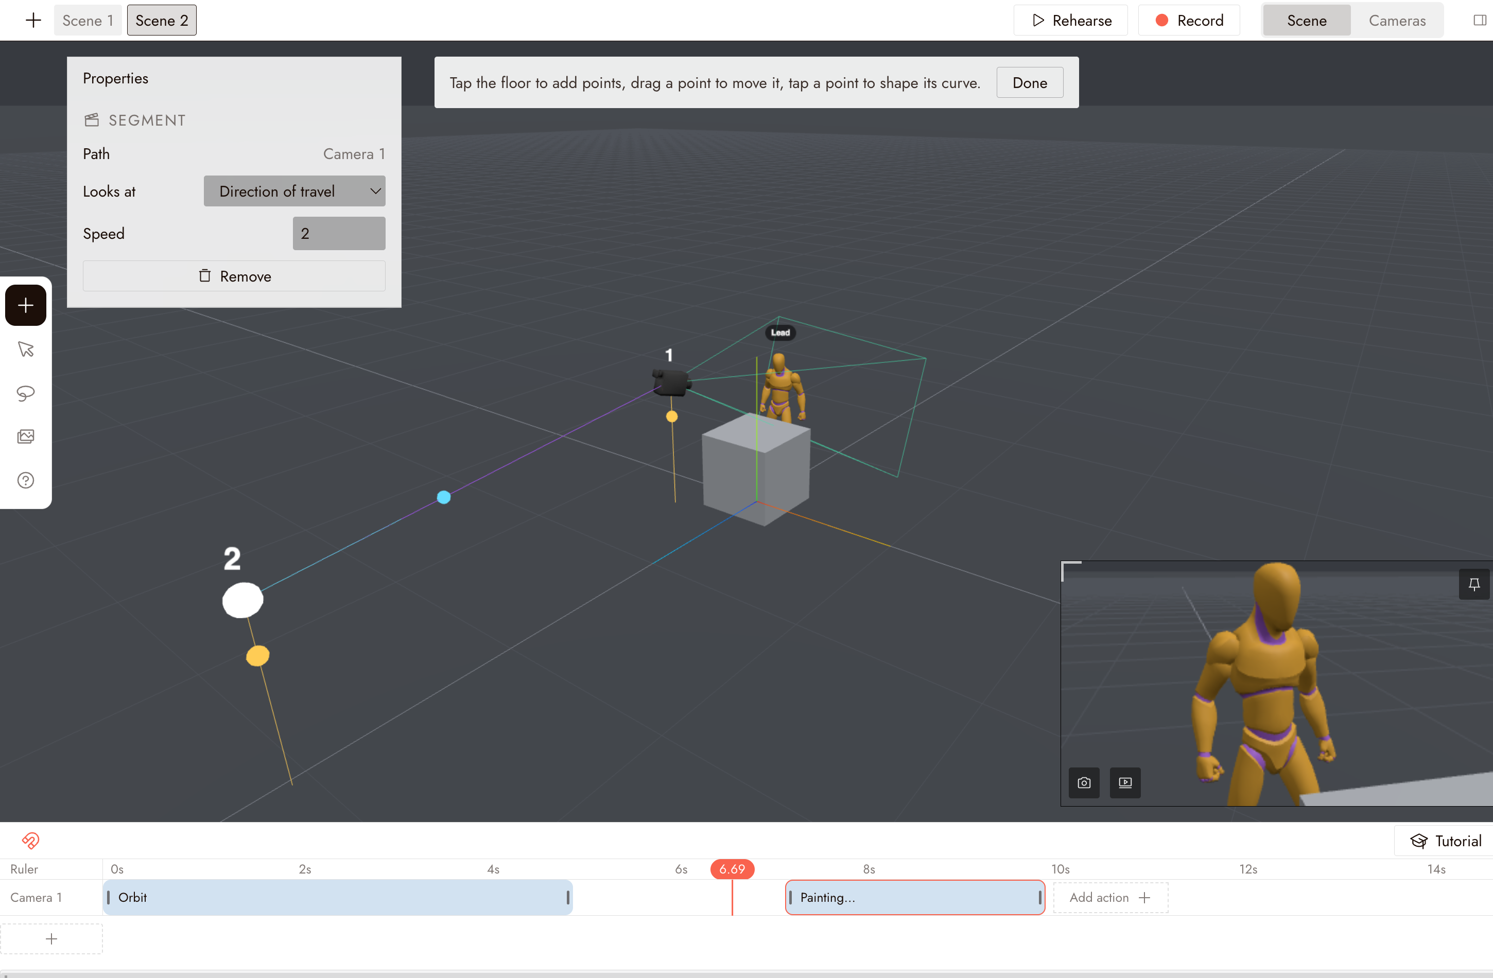Open the image gallery tool

click(26, 436)
